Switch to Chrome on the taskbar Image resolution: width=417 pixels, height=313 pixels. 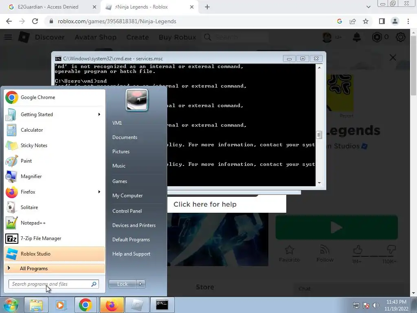(x=86, y=305)
